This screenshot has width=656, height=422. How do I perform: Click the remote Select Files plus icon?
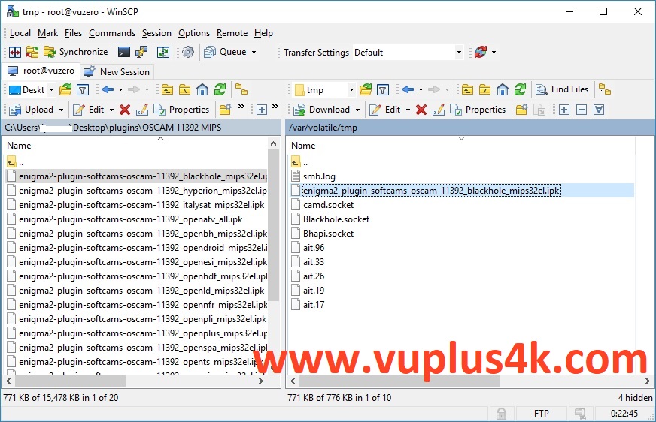pyautogui.click(x=564, y=110)
